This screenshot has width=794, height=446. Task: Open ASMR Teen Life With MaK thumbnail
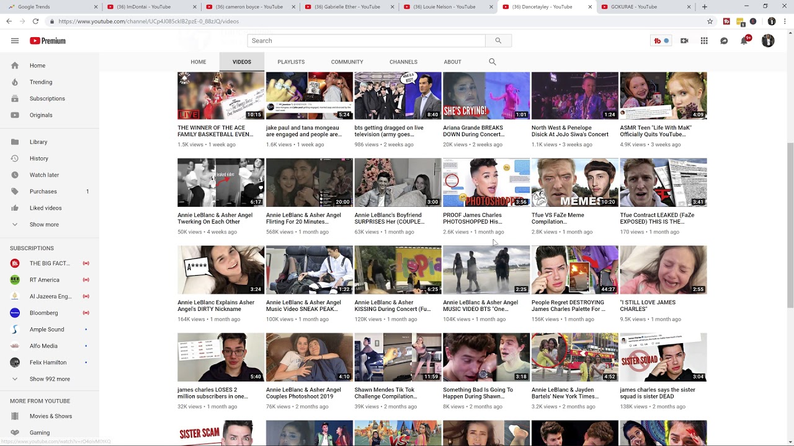click(663, 96)
